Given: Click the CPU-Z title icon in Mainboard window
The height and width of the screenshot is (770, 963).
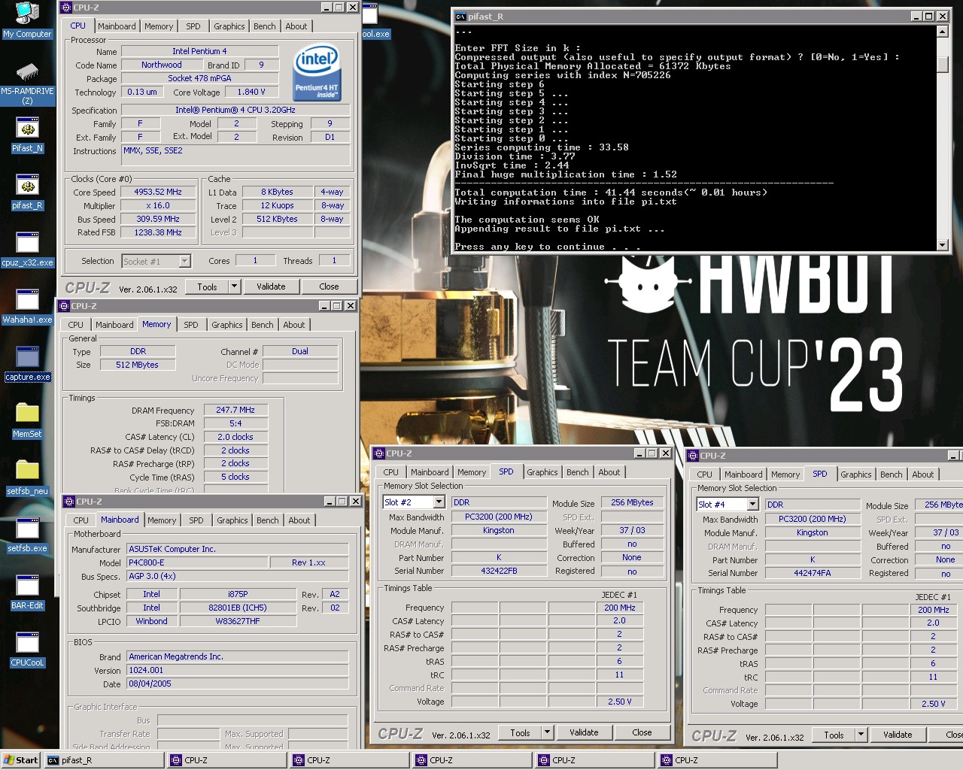Looking at the screenshot, I should [x=69, y=502].
